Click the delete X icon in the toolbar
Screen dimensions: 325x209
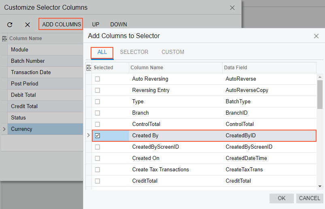point(28,25)
